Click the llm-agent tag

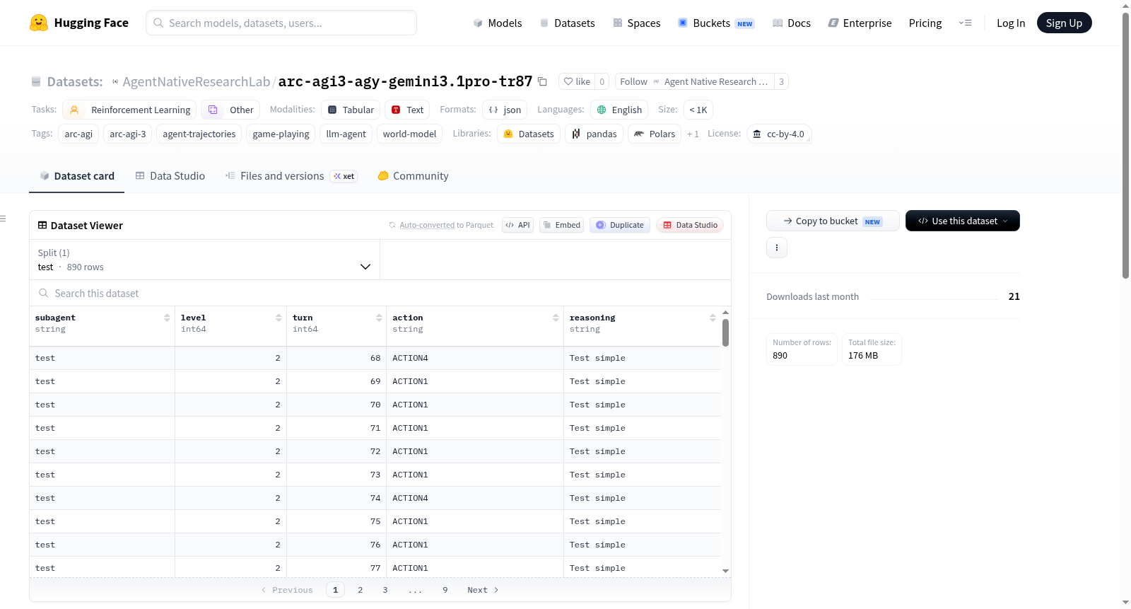(x=346, y=134)
